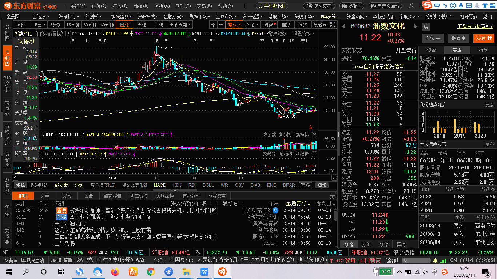Toggle 简约 simple mode
This screenshot has width=497, height=279.
coord(303,25)
